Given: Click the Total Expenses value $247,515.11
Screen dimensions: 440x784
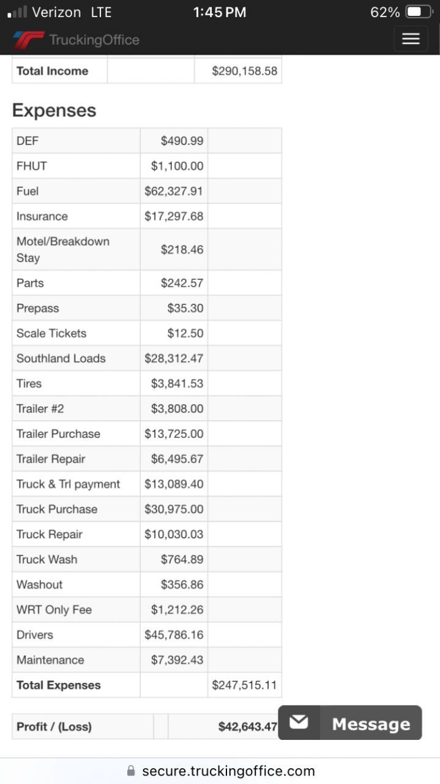Looking at the screenshot, I should click(244, 685).
